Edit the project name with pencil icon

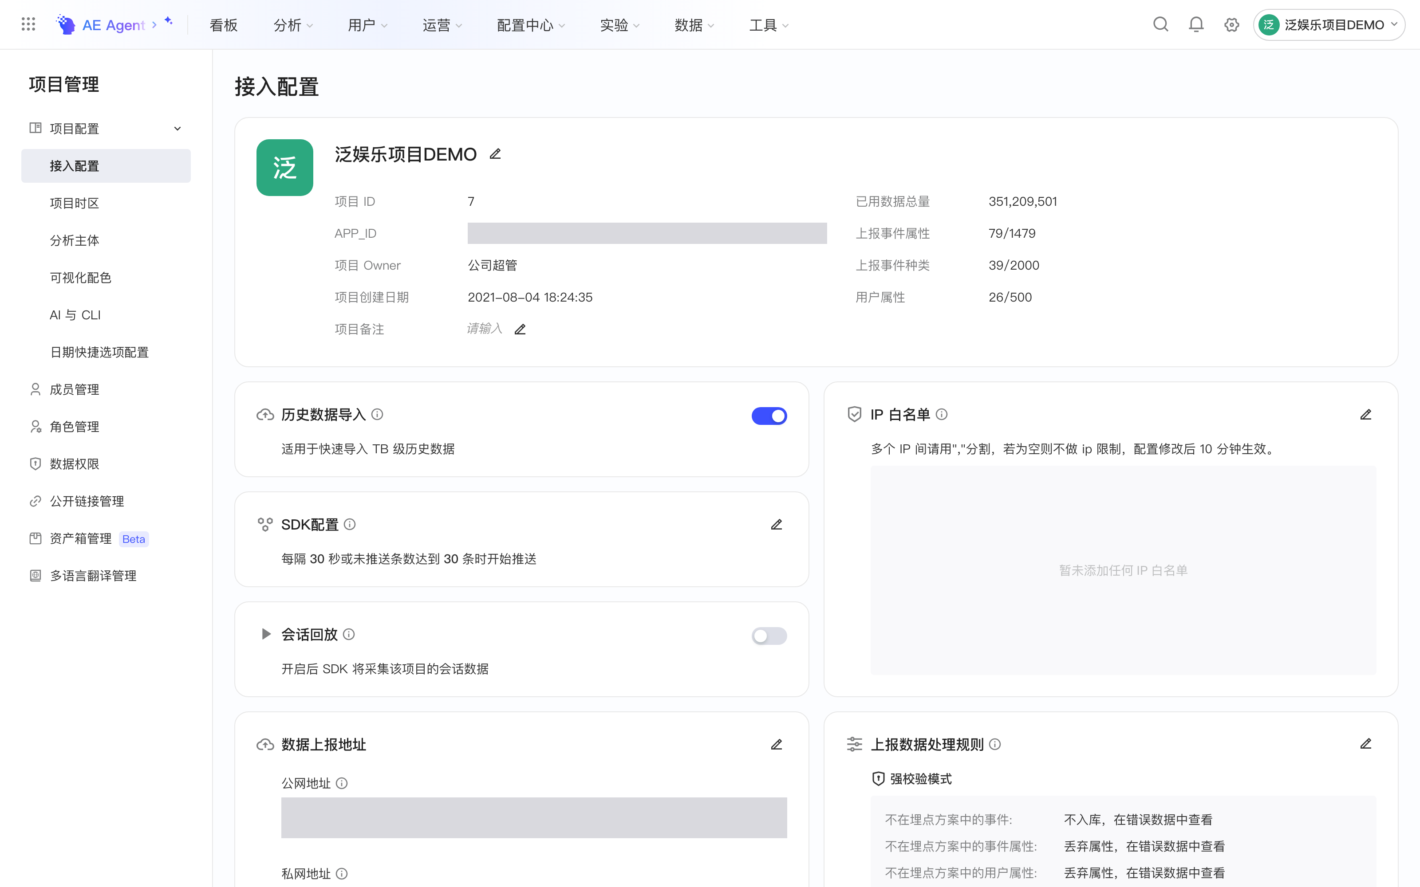coord(495,154)
